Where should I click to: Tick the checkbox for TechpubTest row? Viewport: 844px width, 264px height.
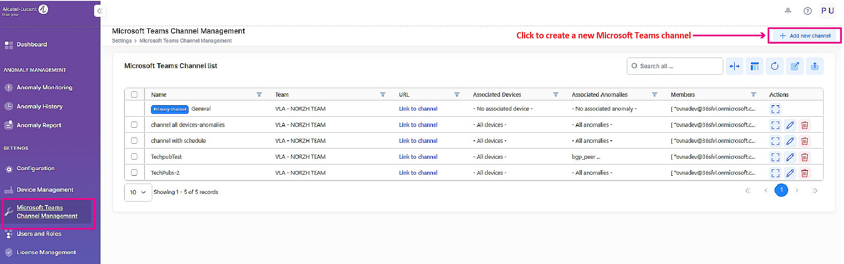pos(134,157)
